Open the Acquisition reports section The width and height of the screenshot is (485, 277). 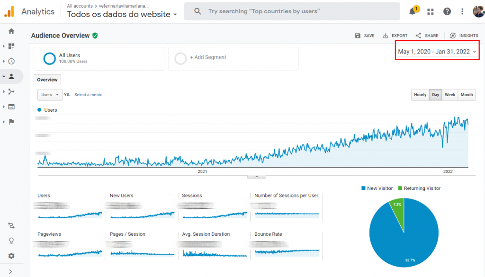coord(12,91)
